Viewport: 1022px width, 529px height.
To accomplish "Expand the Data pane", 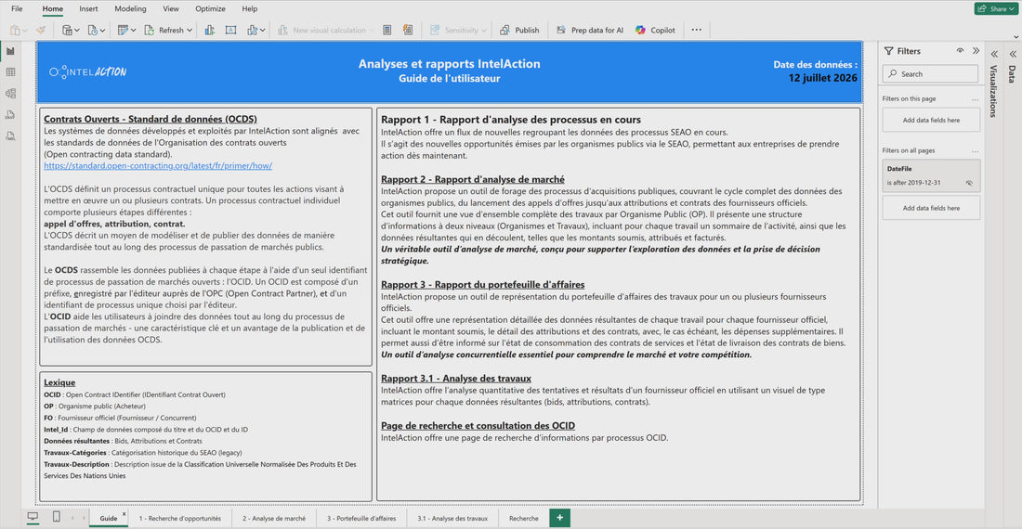I will 1012,54.
